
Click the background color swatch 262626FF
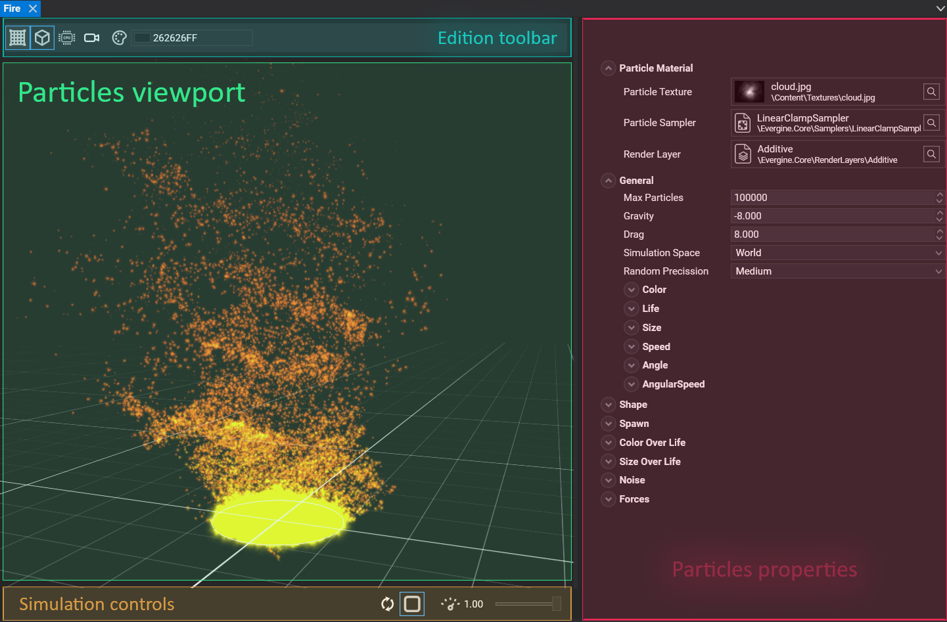pos(142,38)
